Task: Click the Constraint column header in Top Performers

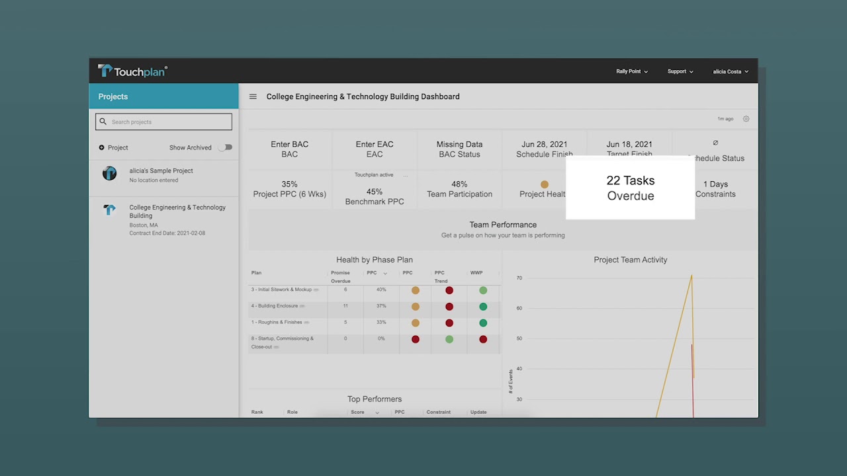Action: point(439,413)
